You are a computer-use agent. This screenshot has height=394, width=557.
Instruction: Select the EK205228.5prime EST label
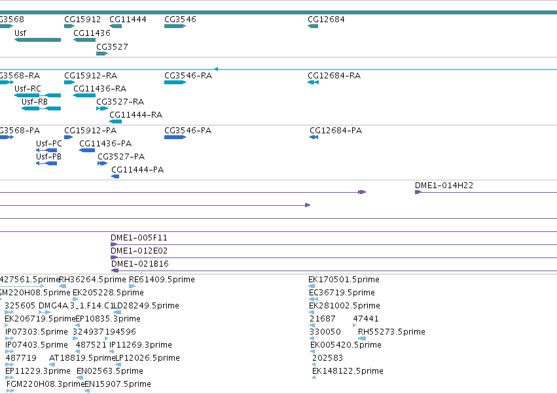(109, 293)
